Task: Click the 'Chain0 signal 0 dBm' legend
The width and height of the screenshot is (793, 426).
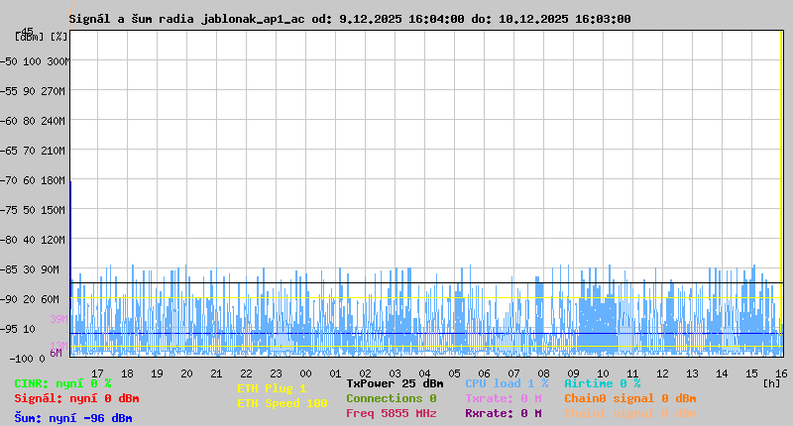Action: (630, 398)
